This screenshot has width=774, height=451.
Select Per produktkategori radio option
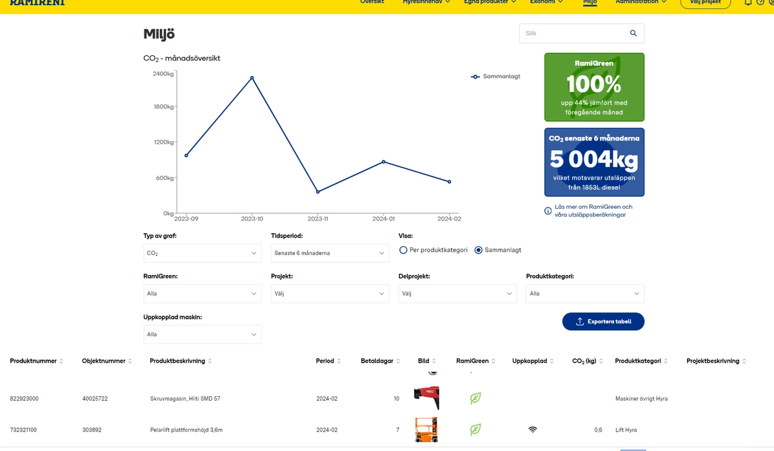click(404, 250)
